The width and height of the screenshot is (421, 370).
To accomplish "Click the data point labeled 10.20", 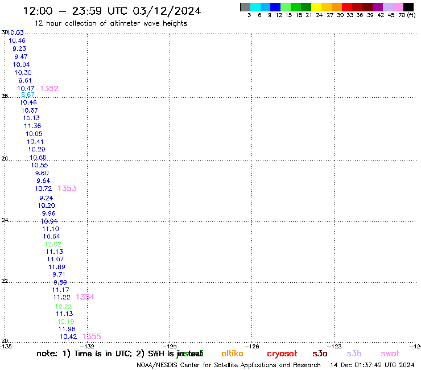I will (x=47, y=206).
